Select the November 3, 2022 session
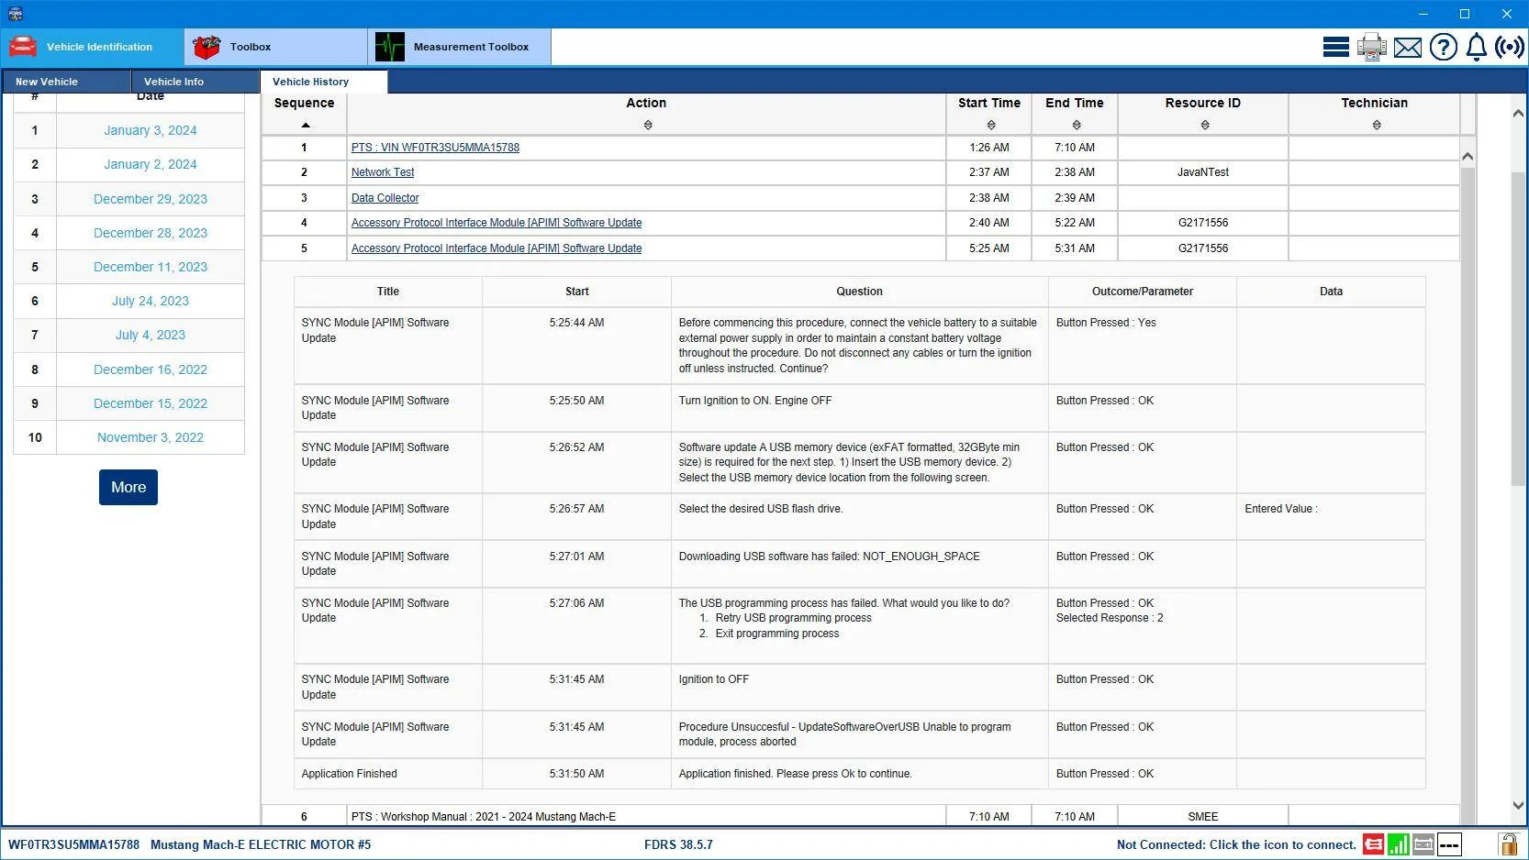Image resolution: width=1529 pixels, height=860 pixels. pyautogui.click(x=151, y=437)
